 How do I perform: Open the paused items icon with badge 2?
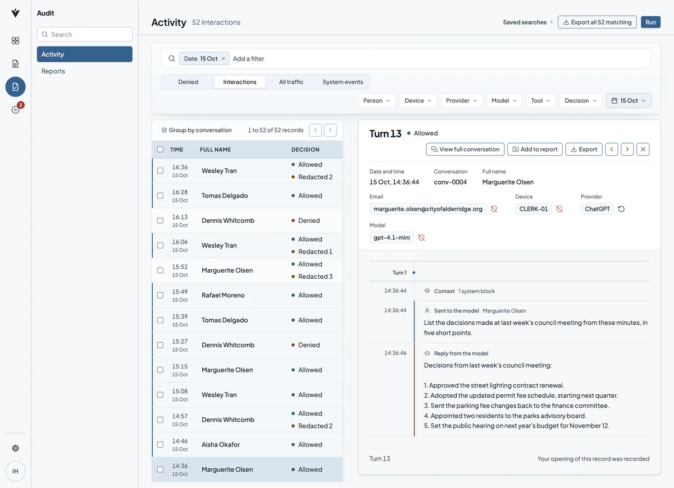point(15,109)
